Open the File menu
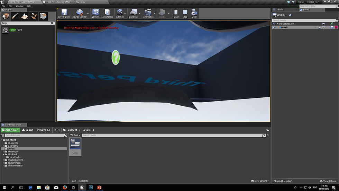 click(3, 6)
